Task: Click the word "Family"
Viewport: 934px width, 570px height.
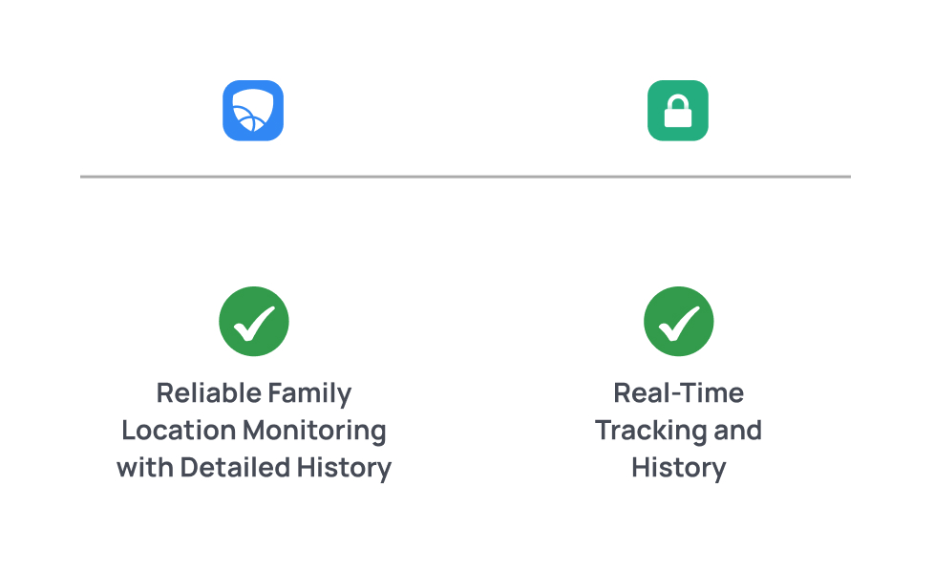Action: tap(309, 393)
